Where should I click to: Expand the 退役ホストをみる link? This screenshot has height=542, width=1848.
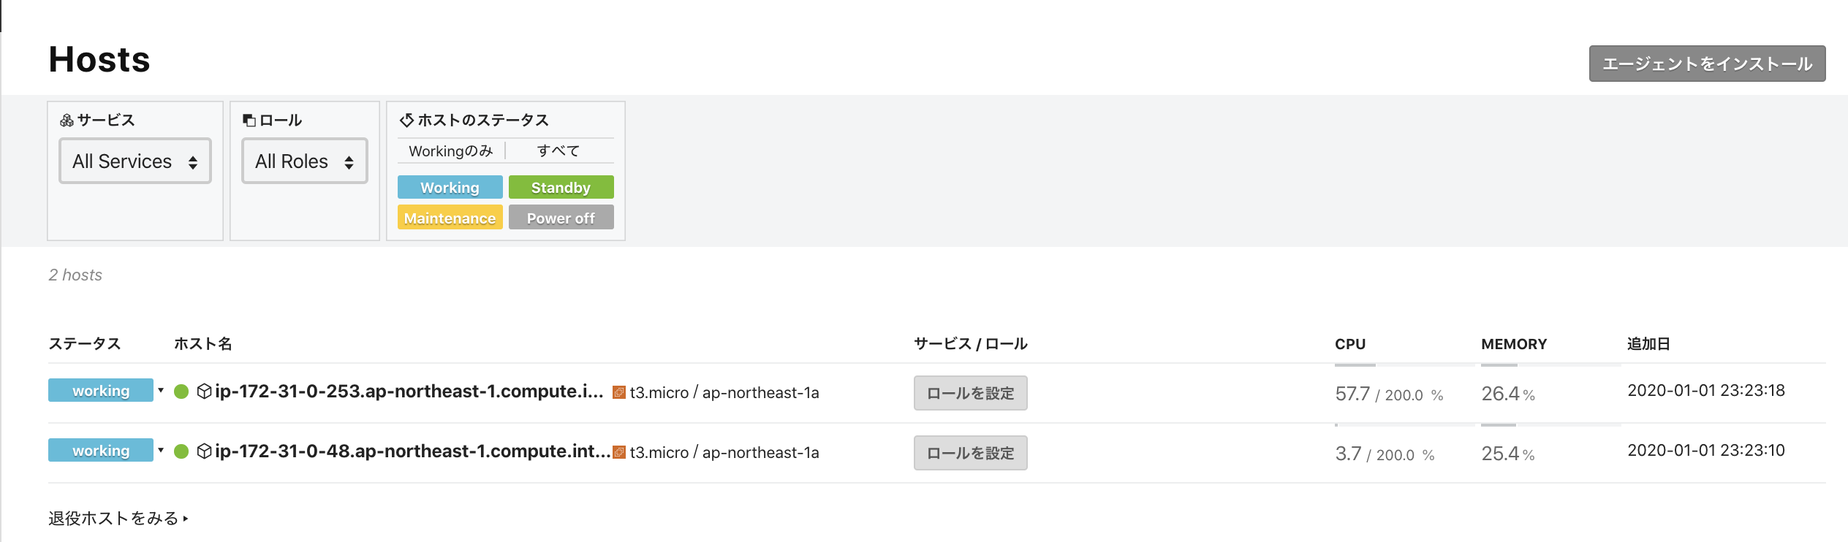tap(118, 518)
